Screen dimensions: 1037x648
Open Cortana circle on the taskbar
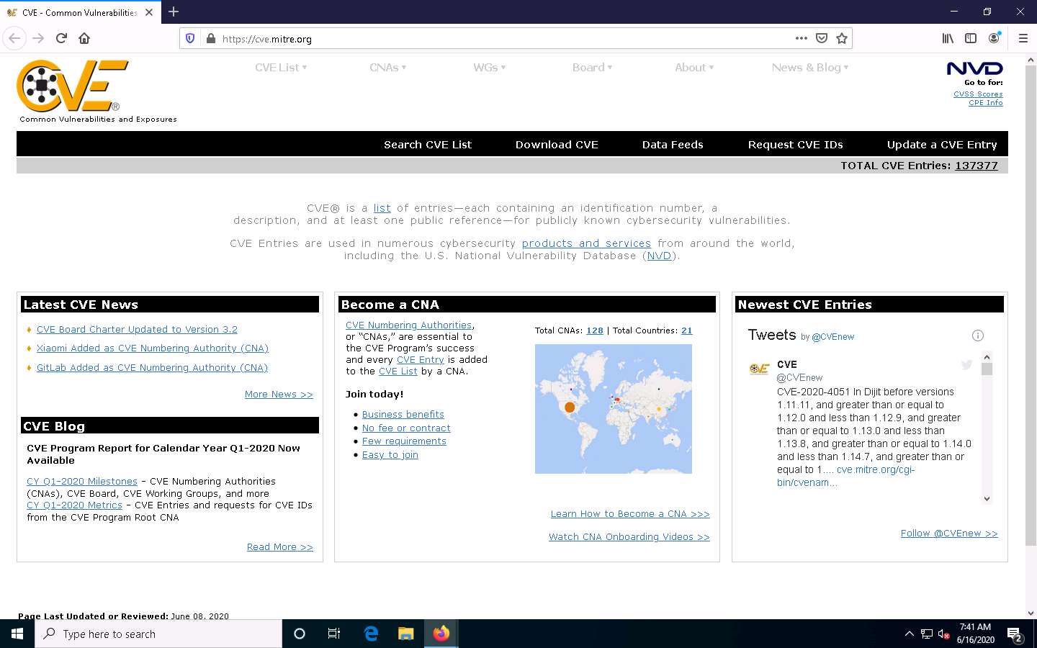tap(300, 634)
